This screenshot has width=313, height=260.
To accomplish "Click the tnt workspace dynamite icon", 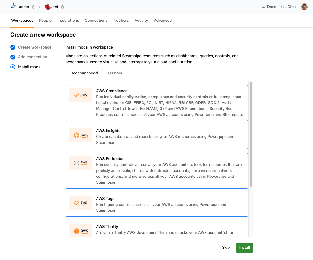I will click(x=48, y=7).
